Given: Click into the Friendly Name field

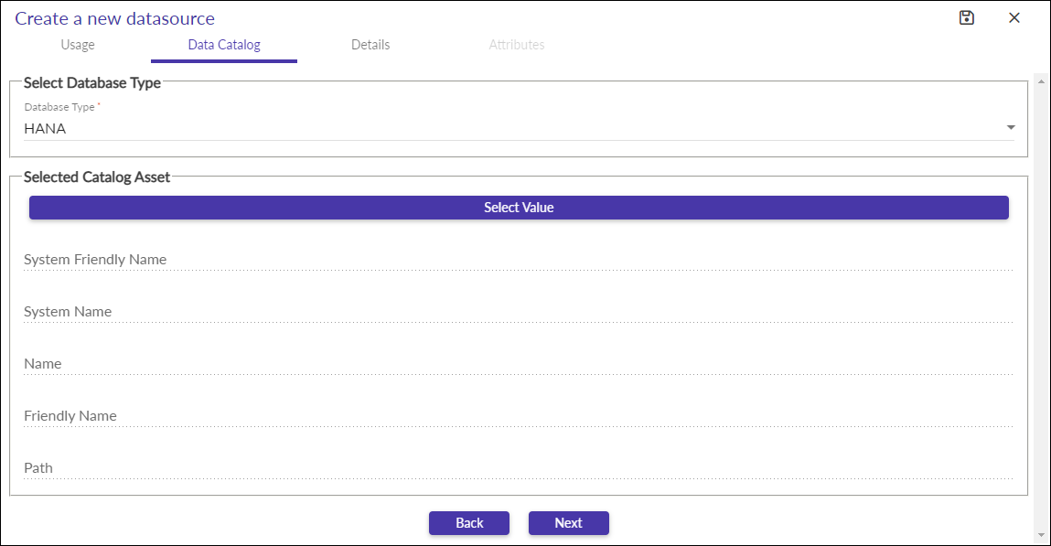Looking at the screenshot, I should click(518, 416).
